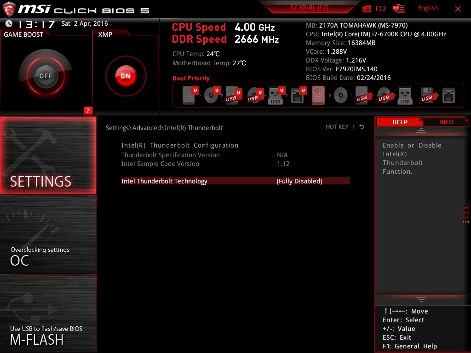Click the N/A specification version value
This screenshot has width=471, height=353.
(x=282, y=155)
